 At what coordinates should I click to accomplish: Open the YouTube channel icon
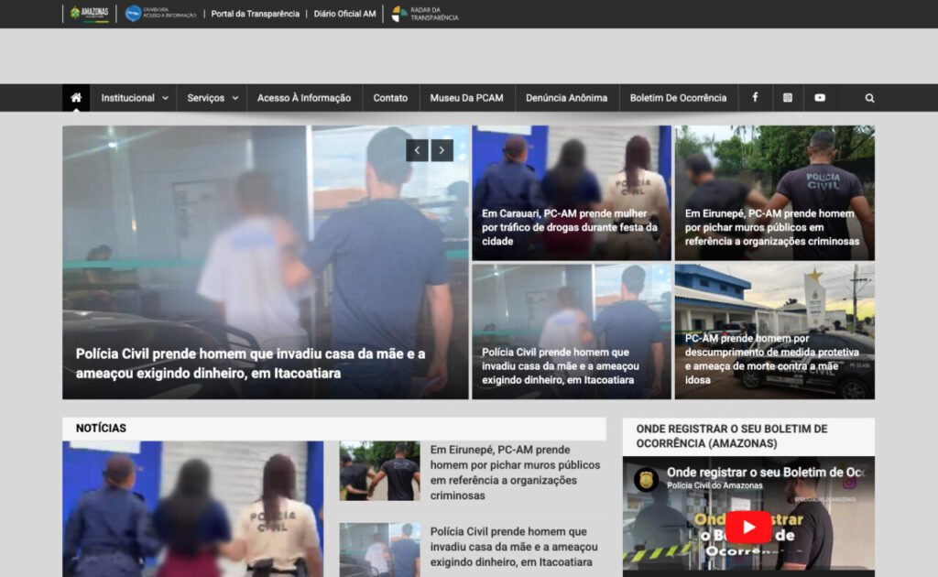click(820, 97)
